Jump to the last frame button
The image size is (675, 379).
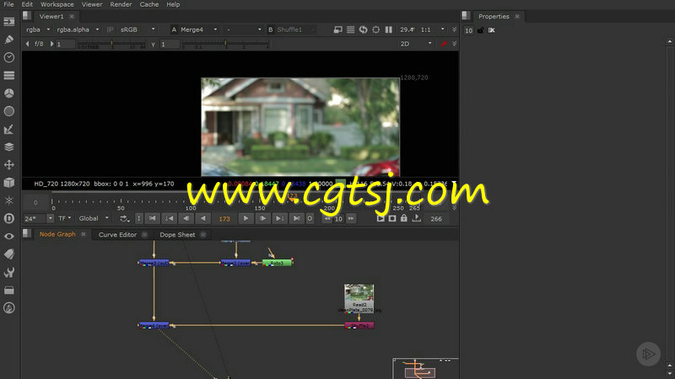click(296, 219)
